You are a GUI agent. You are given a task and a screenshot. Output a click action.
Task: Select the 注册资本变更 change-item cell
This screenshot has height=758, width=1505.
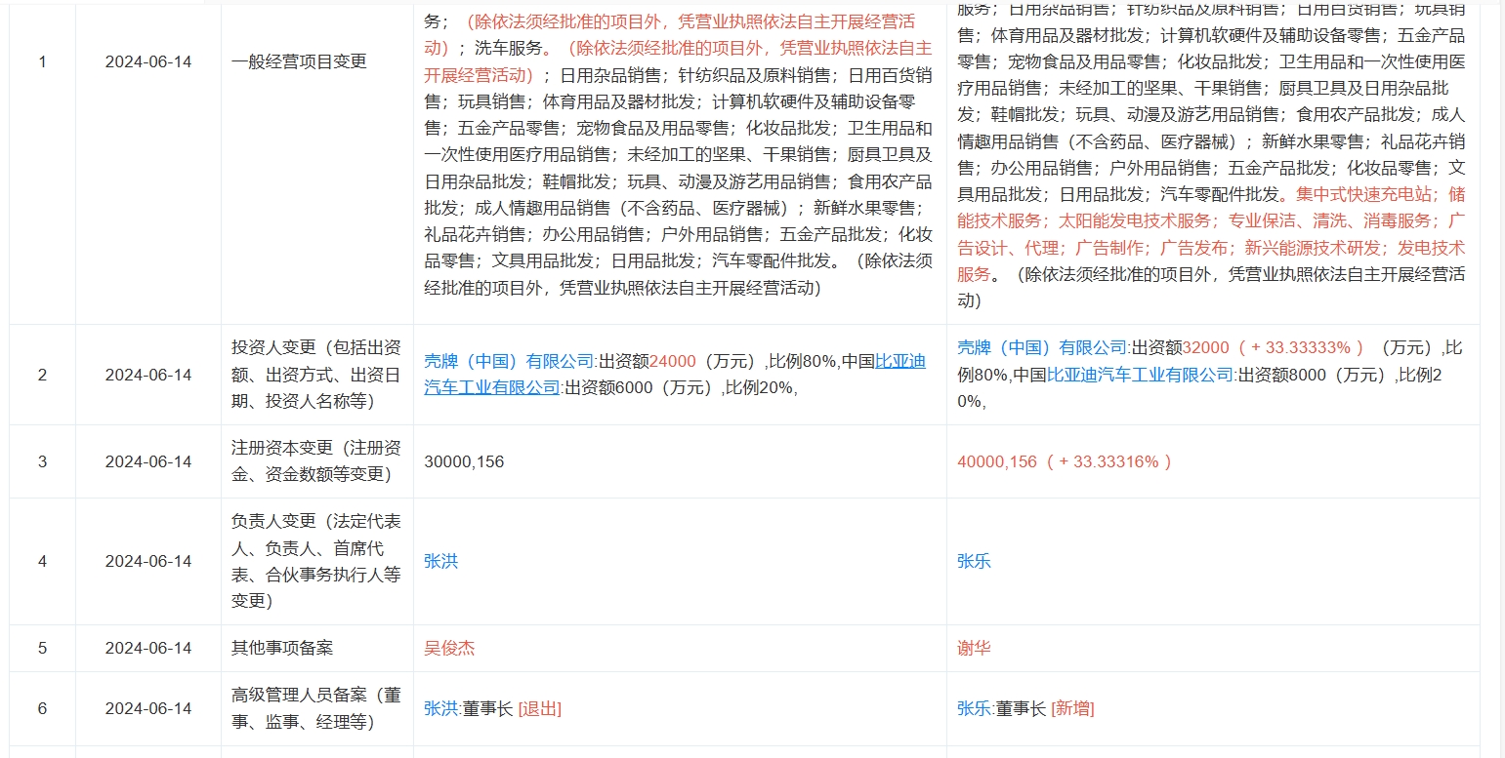pyautogui.click(x=316, y=461)
